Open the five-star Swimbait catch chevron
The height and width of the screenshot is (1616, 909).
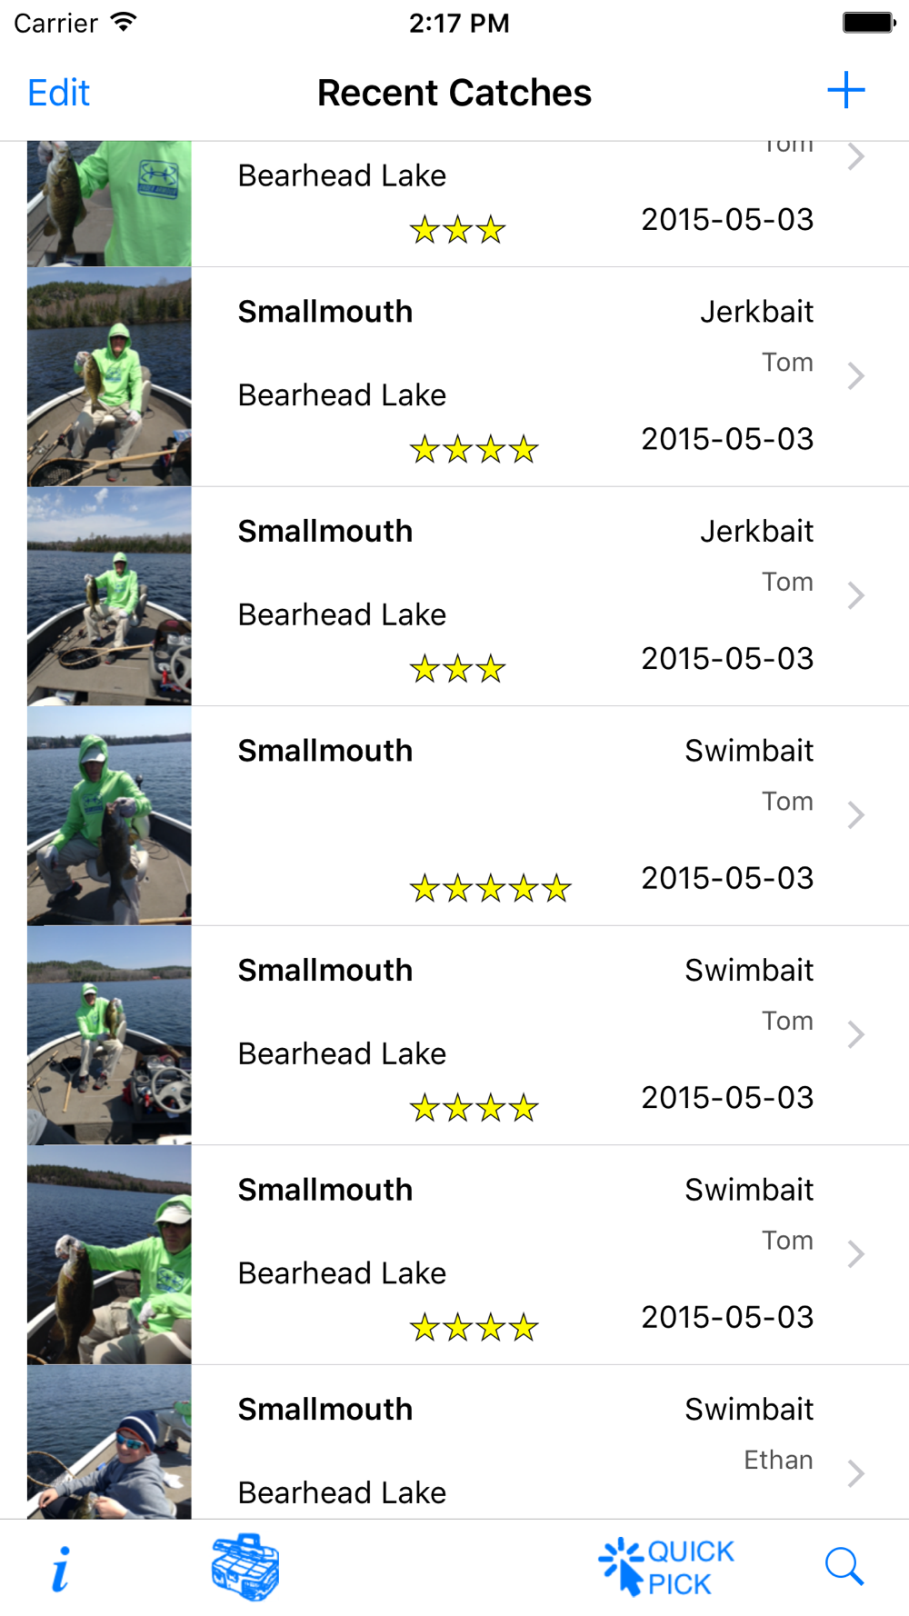[855, 815]
